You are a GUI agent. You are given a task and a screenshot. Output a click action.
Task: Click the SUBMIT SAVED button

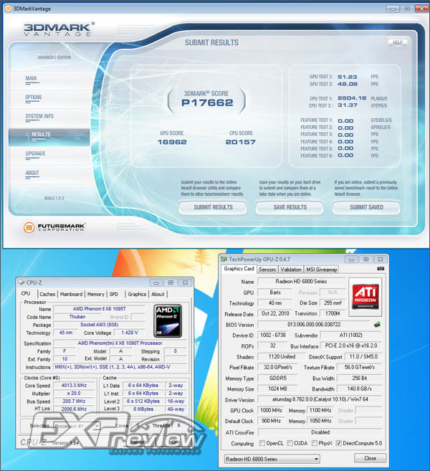[366, 207]
